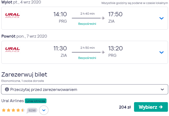Image resolution: width=169 pixels, height=116 pixels.
Task: Click the half-filled fifth star
Action: pyautogui.click(x=23, y=110)
